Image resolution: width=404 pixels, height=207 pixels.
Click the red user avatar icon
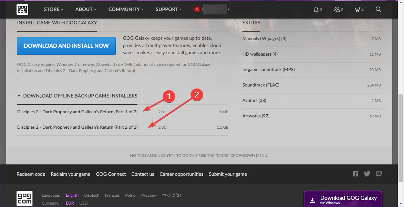point(197,9)
